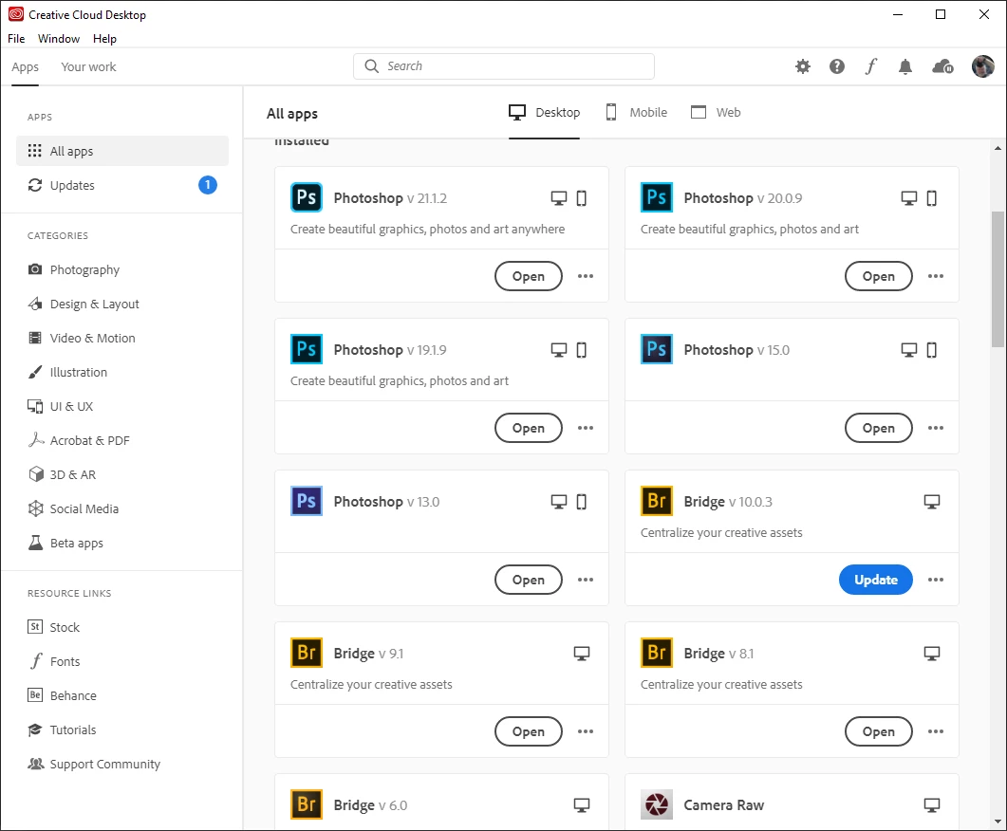Open Photoshop v 19.1.9

[x=529, y=428]
